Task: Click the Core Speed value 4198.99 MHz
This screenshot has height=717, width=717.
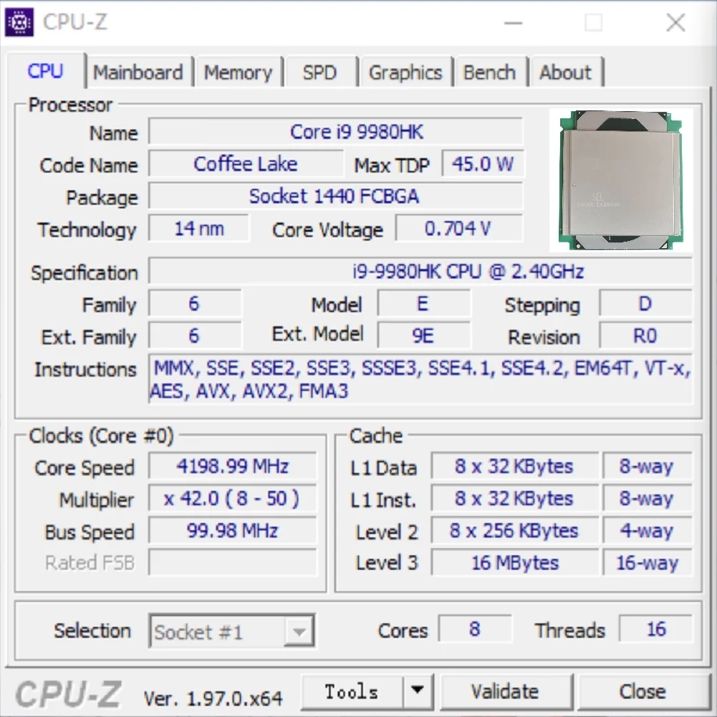Action: pos(233,466)
